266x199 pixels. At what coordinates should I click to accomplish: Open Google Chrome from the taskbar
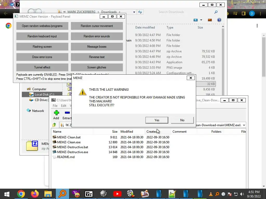21,194
